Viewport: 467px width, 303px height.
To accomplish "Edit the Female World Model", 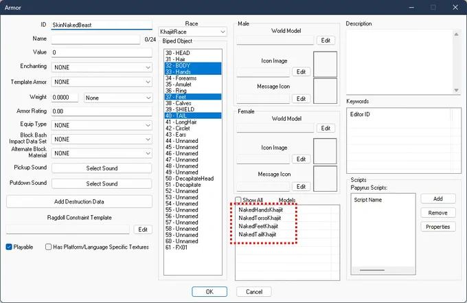I will coord(326,128).
